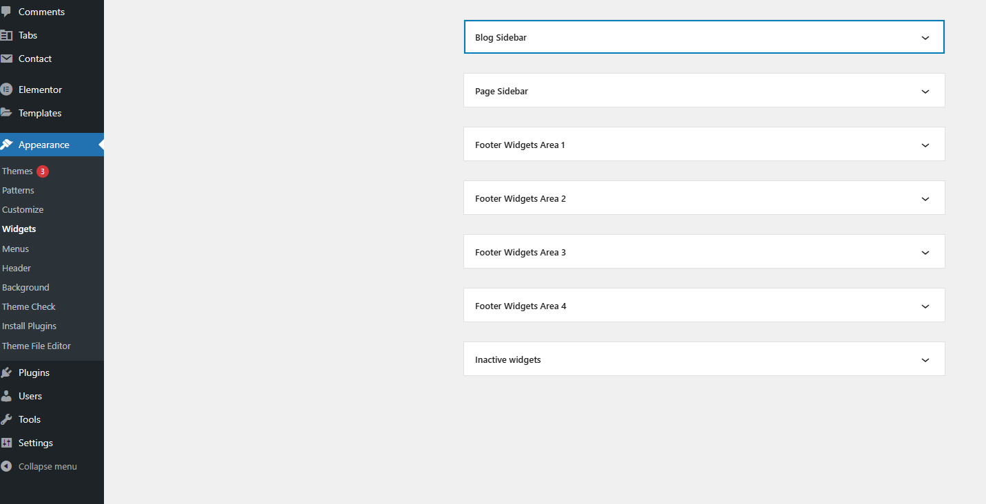Click the Settings sliders icon
The height and width of the screenshot is (504, 986).
[6, 443]
